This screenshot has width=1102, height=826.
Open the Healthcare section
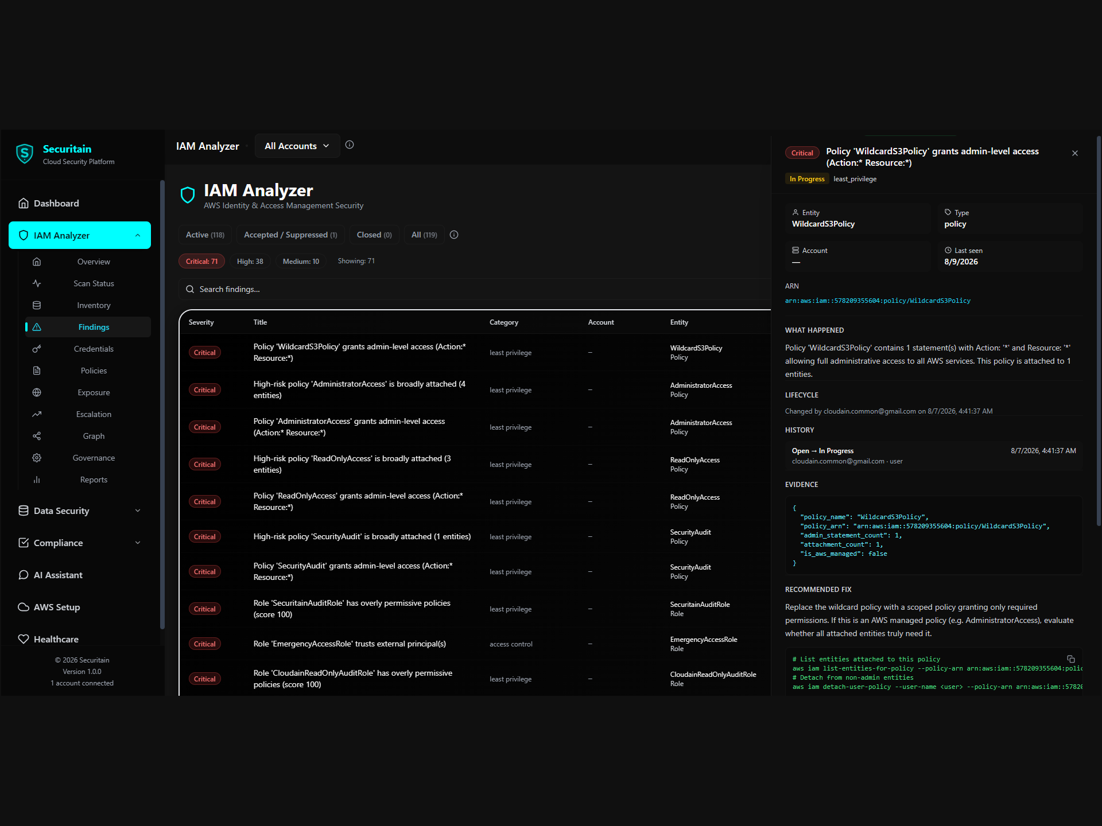click(x=80, y=639)
